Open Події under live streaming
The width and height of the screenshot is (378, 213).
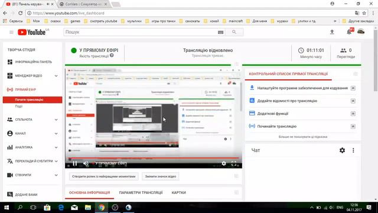pyautogui.click(x=19, y=106)
